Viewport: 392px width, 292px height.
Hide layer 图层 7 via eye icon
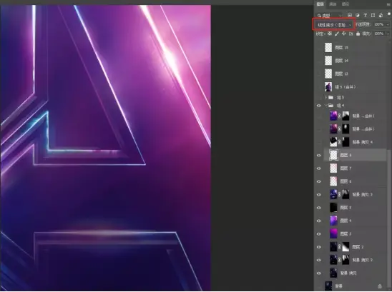click(x=319, y=168)
